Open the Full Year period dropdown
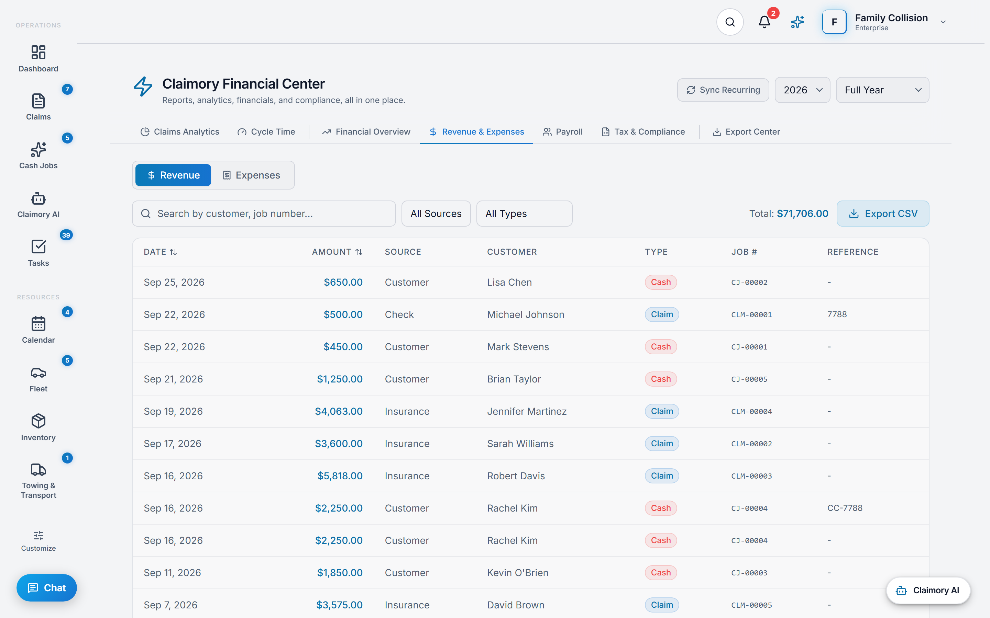This screenshot has width=990, height=618. 882,90
